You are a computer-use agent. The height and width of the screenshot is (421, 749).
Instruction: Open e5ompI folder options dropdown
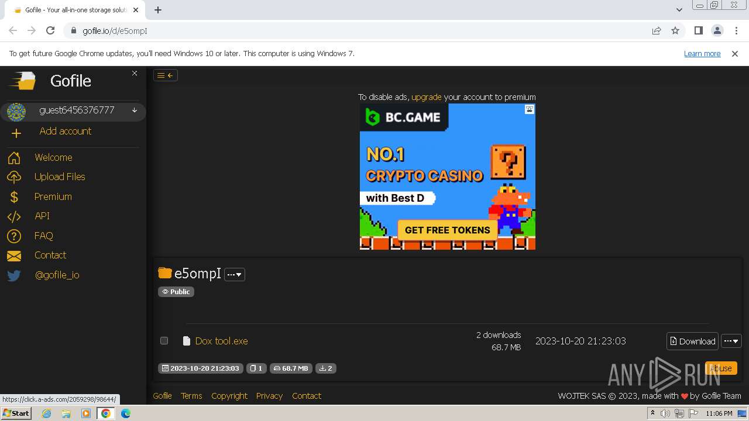pos(235,274)
